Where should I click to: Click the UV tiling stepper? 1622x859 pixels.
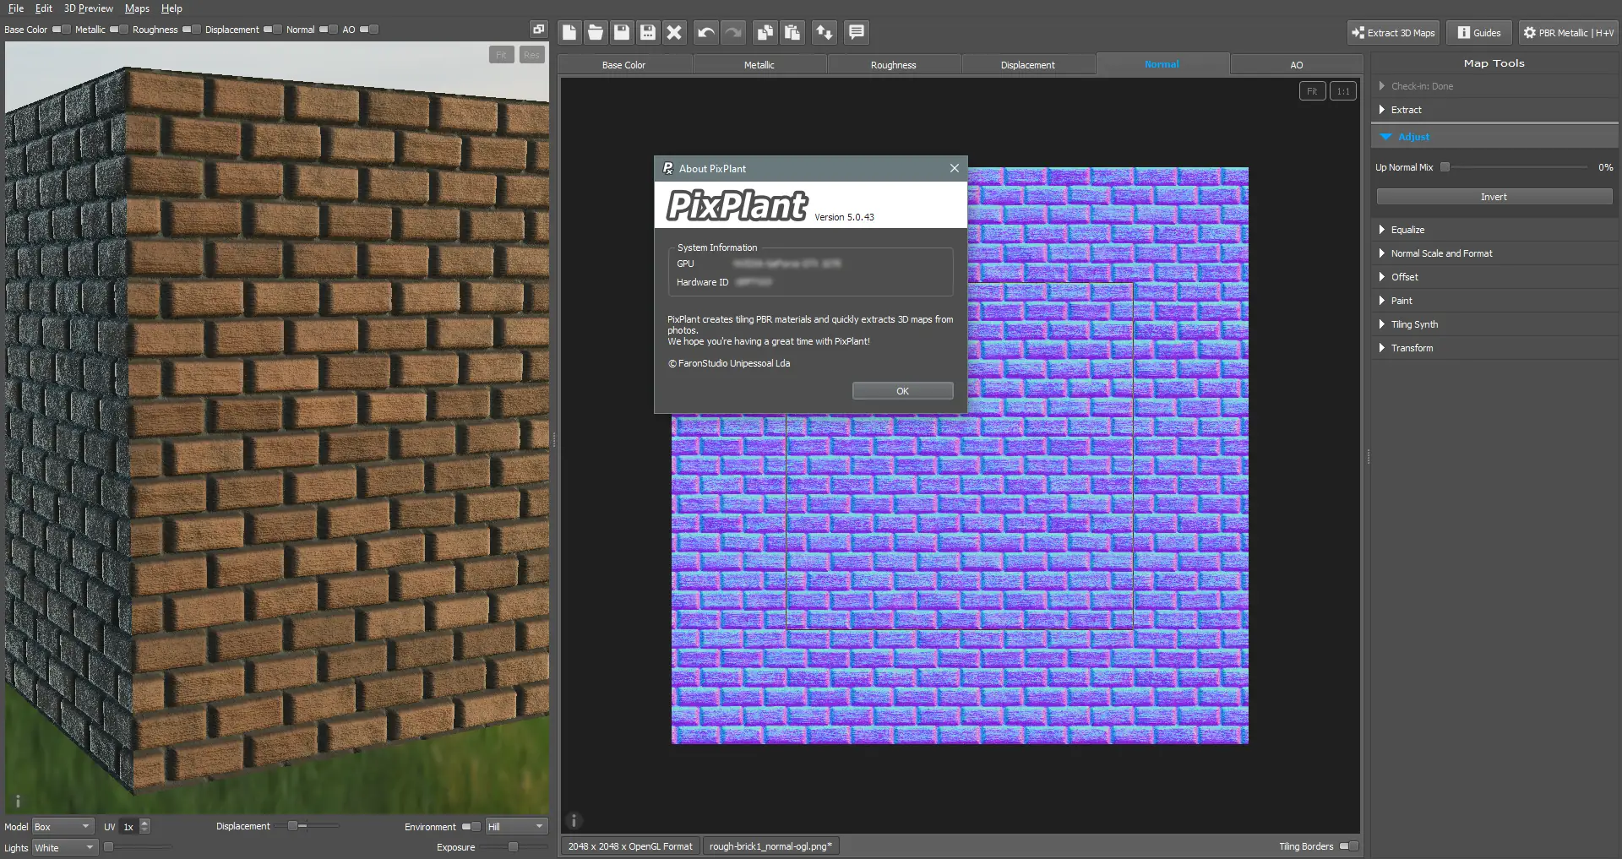144,827
